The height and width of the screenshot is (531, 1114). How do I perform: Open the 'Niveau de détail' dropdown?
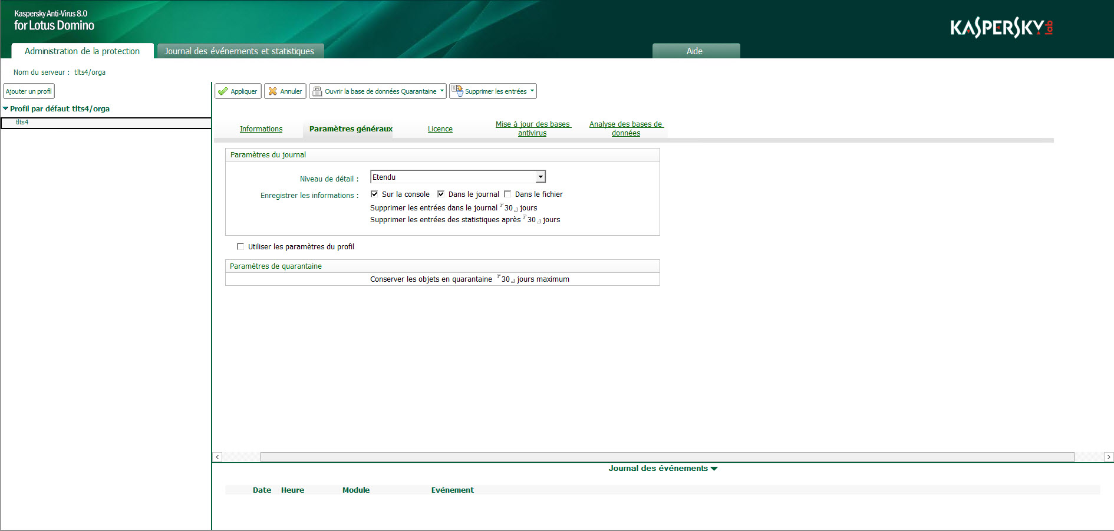pos(540,176)
